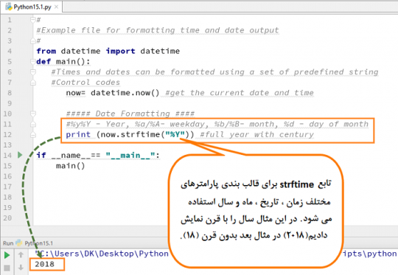Close the Python15.1.py tab
398x275 pixels.
[56, 7]
